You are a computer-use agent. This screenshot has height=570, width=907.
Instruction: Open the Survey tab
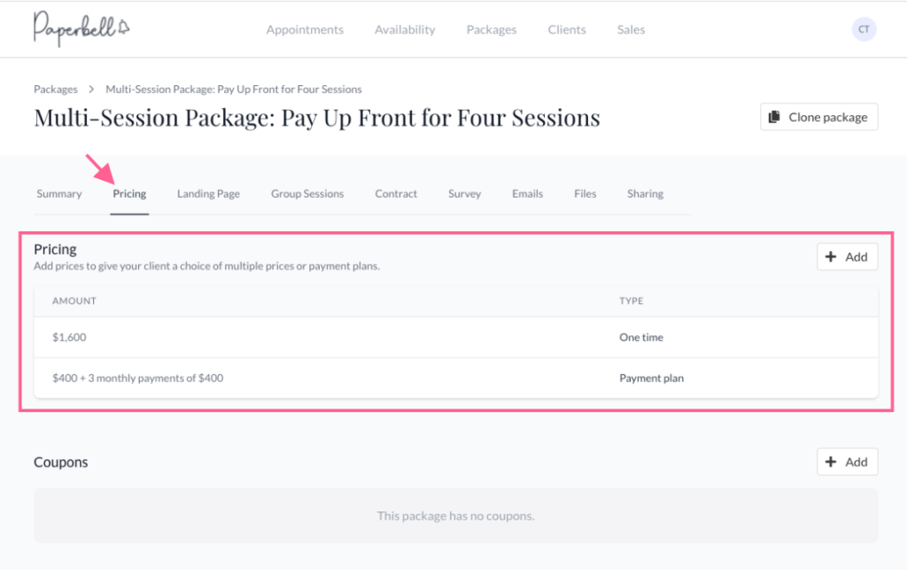point(465,194)
